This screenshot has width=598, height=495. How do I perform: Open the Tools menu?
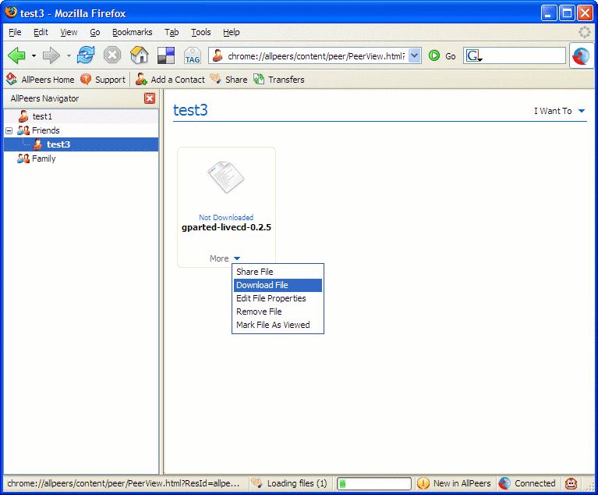(201, 32)
